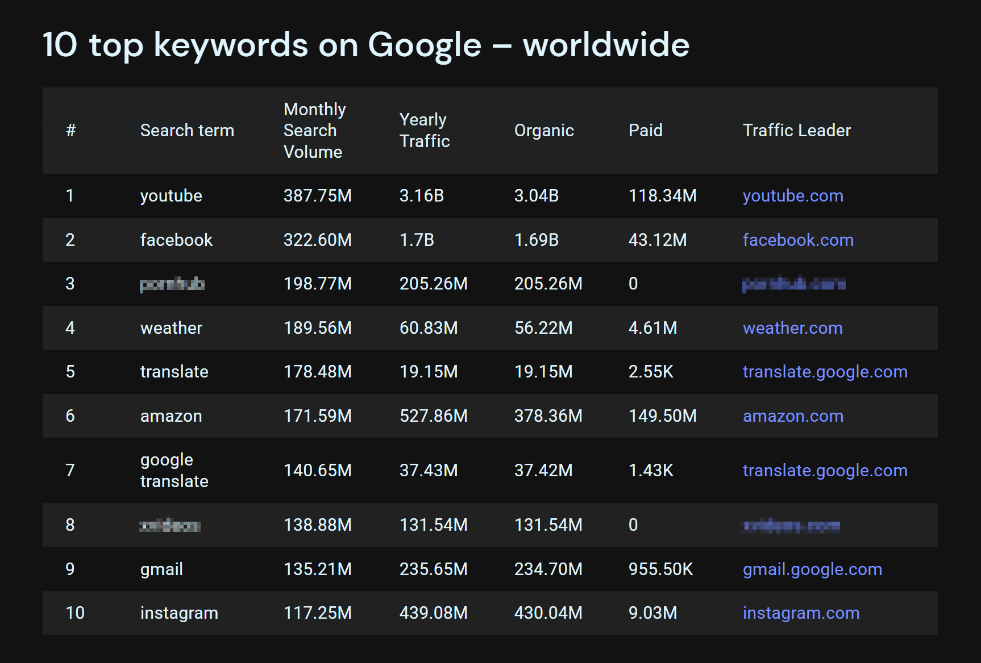Open the facebook.com traffic leader link

coord(798,240)
